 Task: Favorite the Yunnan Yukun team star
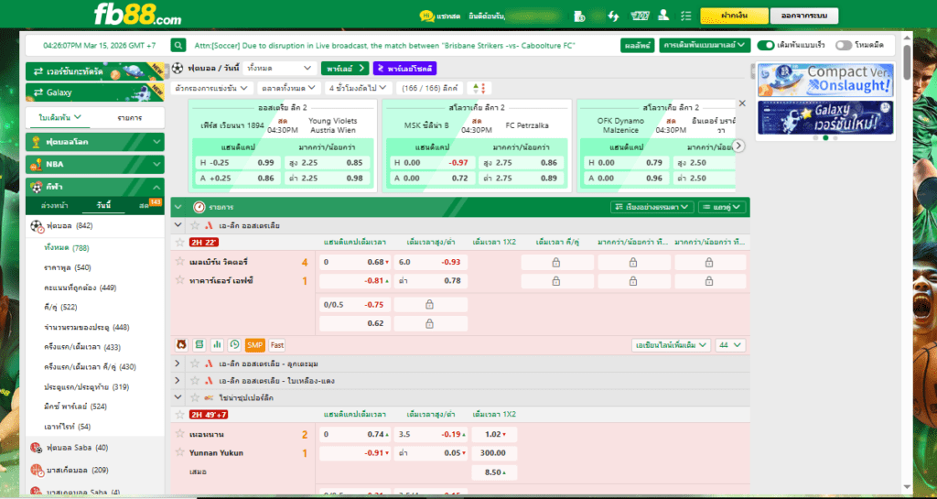tap(179, 452)
